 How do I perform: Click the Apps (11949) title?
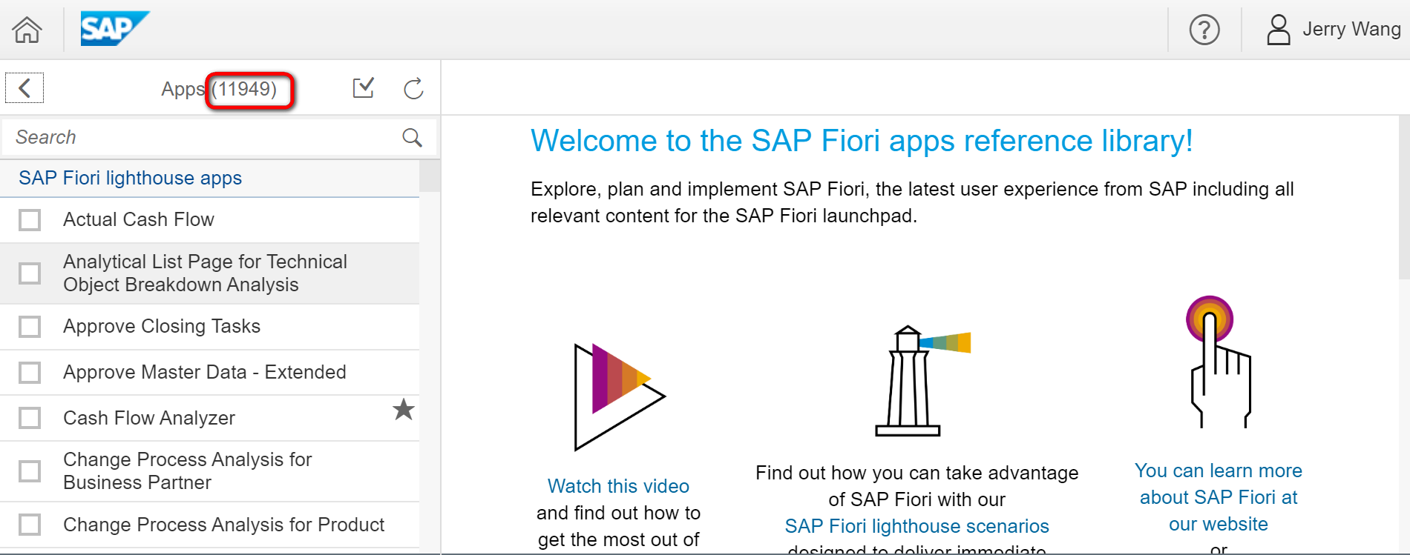pos(219,89)
